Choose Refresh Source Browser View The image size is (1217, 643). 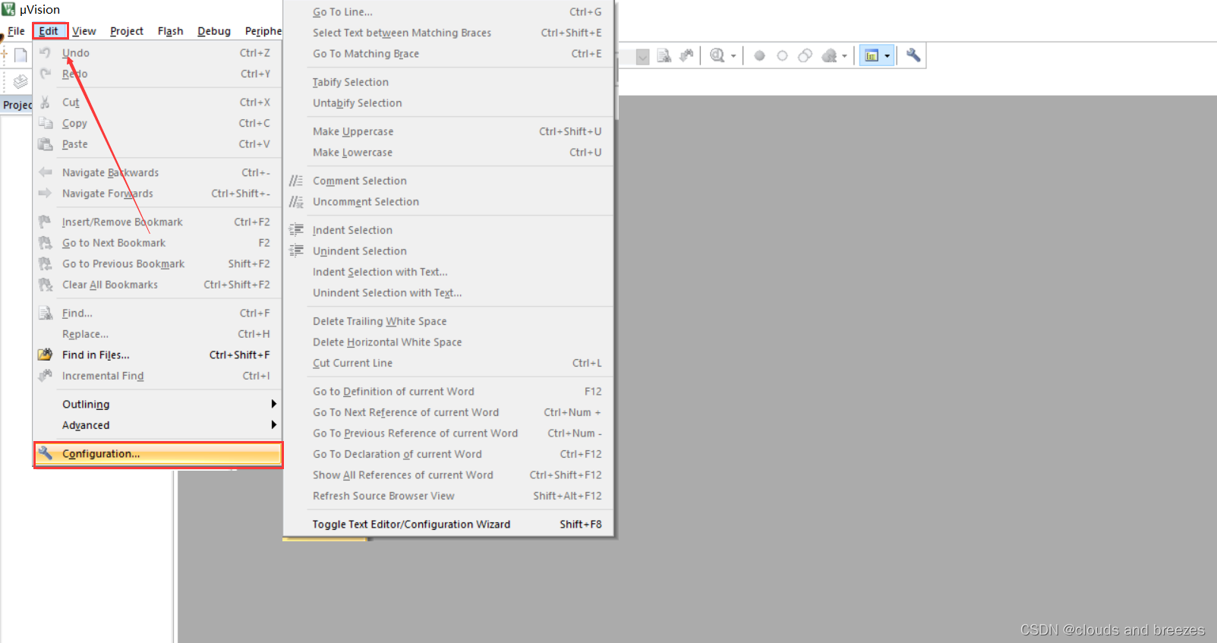449,496
